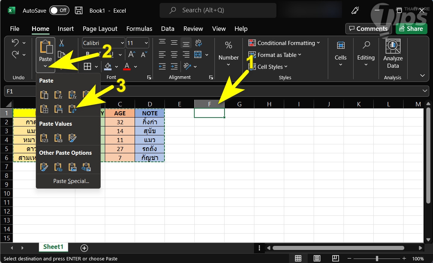This screenshot has height=263, width=433.
Task: Click the Redo arrow icon
Action: coord(15,54)
